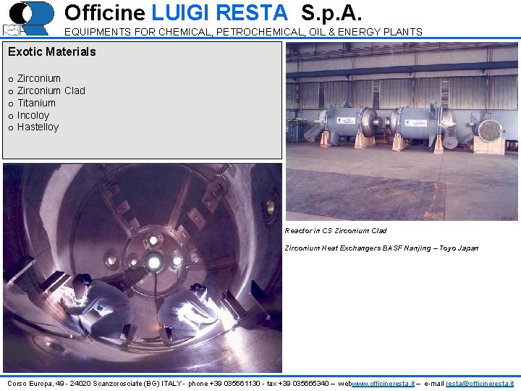The image size is (521, 391).
Task: Click the 'Reactor in CS Zirconium Clad' caption
Action: [336, 231]
